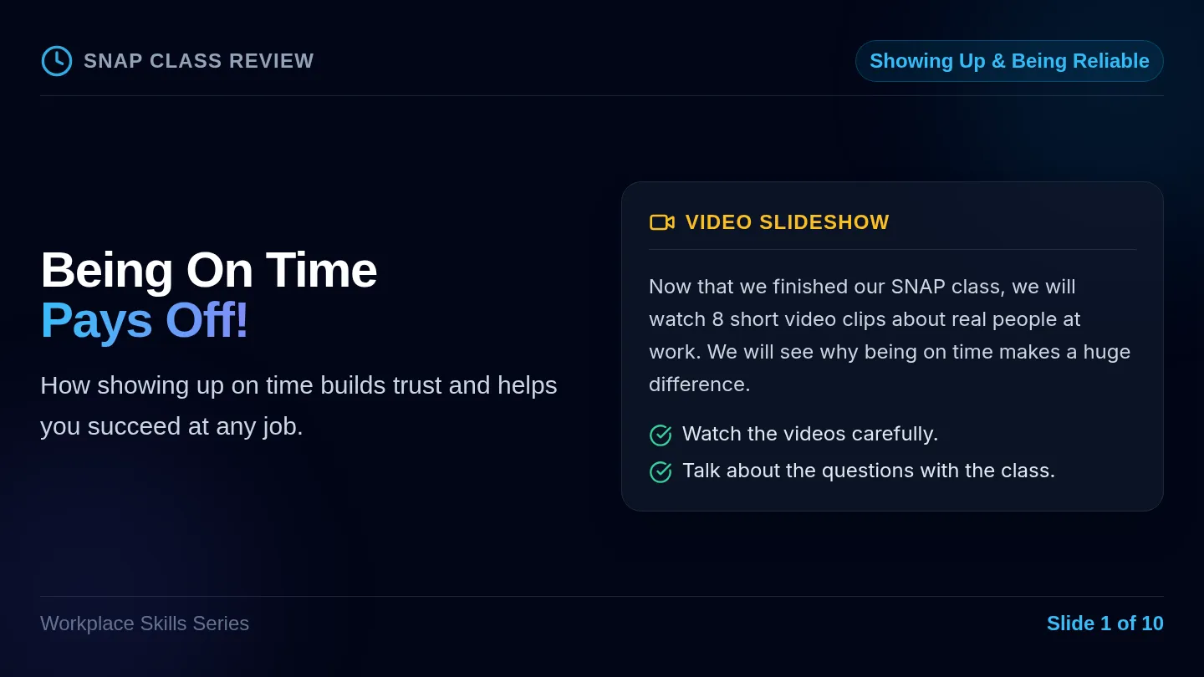Click the 'Workplace Skills Series' footer text
This screenshot has width=1204, height=677.
pos(145,624)
